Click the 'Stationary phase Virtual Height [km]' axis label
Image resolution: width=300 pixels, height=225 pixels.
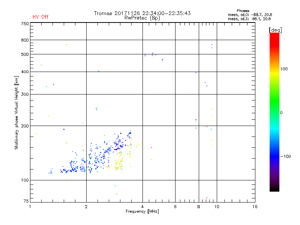tap(16, 112)
